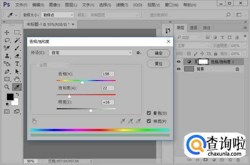250x165 pixels.
Task: Open preset options gear in dialog
Action: [x=139, y=53]
